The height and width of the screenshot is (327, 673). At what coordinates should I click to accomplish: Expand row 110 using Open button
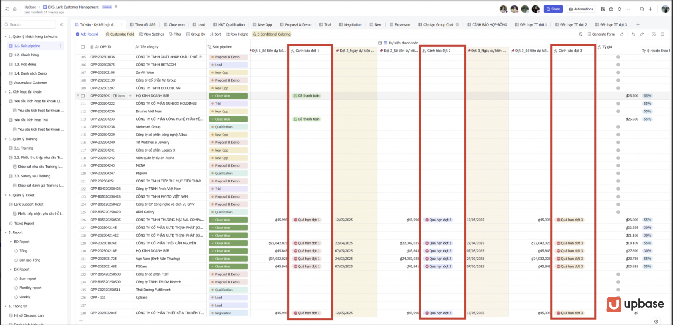pos(119,96)
